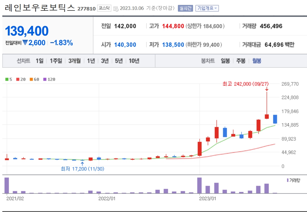This screenshot has width=307, height=212.
Task: Click the green 5 moving average swatch
Action: pos(7,79)
